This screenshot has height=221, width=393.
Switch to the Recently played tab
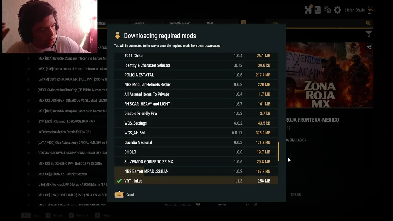[180, 23]
